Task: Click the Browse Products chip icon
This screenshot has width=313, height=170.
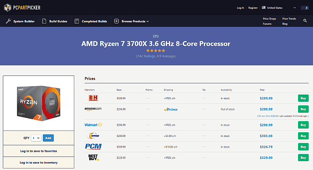Action: [116, 21]
